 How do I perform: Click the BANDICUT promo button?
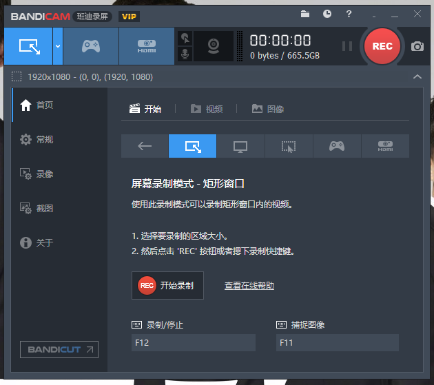pos(59,350)
